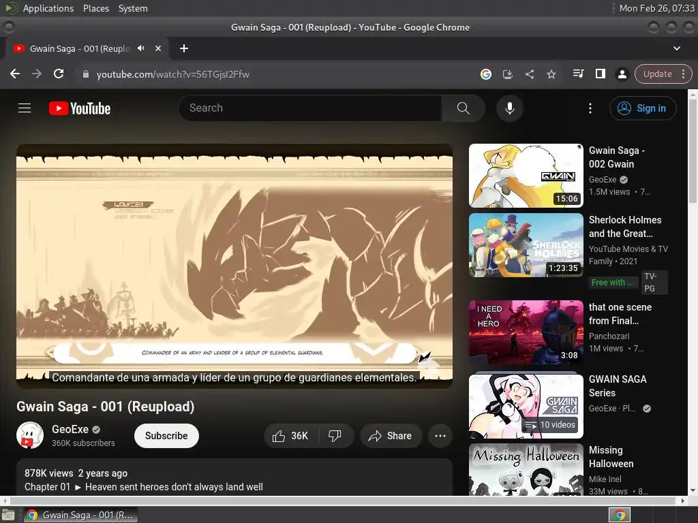Click the Chrome Update button

[x=658, y=74]
